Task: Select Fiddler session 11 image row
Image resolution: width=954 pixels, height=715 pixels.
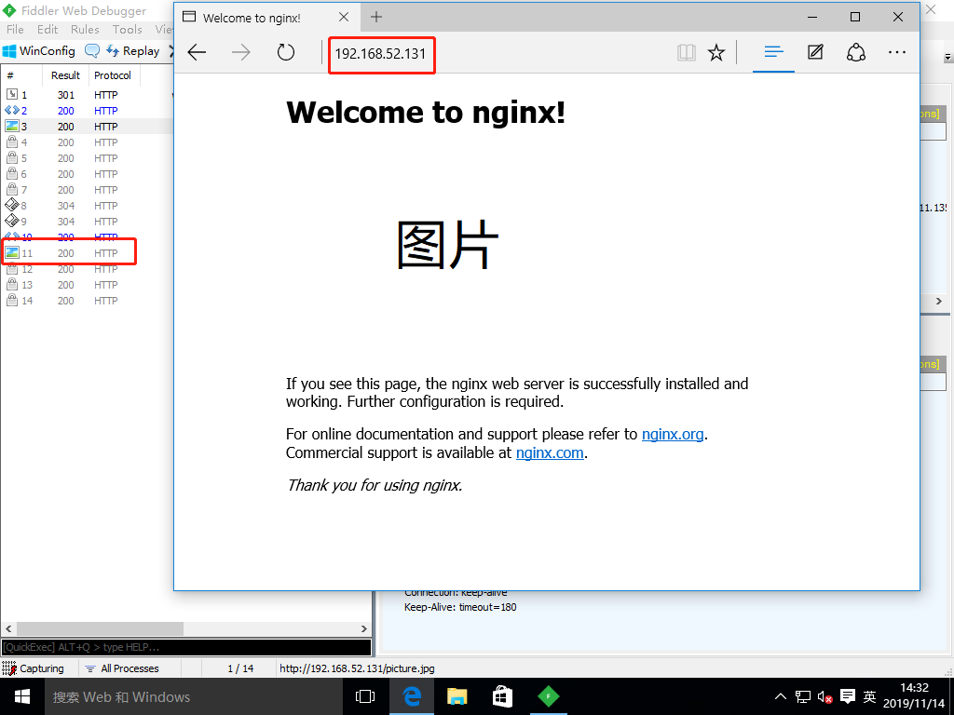Action: pos(87,253)
